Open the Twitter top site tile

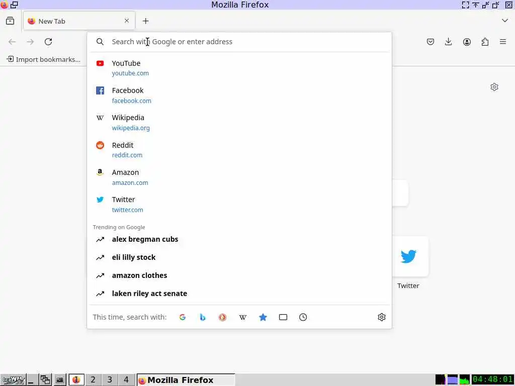point(408,256)
